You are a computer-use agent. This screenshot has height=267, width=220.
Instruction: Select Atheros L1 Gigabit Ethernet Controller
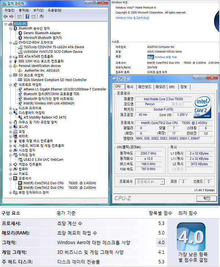point(65,89)
